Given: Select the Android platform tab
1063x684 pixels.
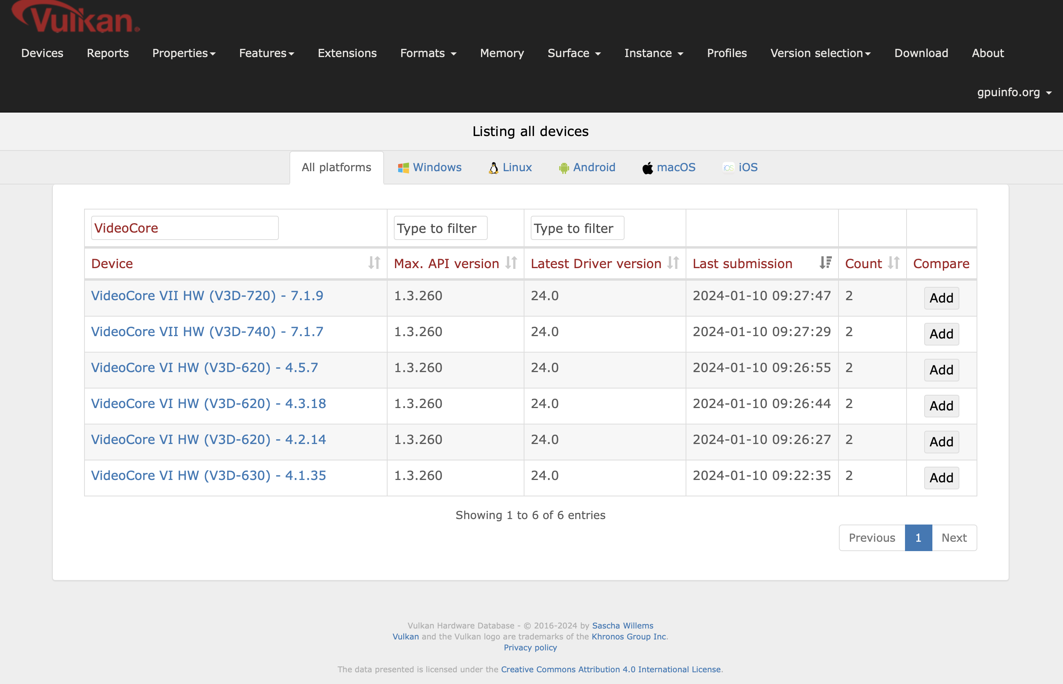Looking at the screenshot, I should point(587,167).
